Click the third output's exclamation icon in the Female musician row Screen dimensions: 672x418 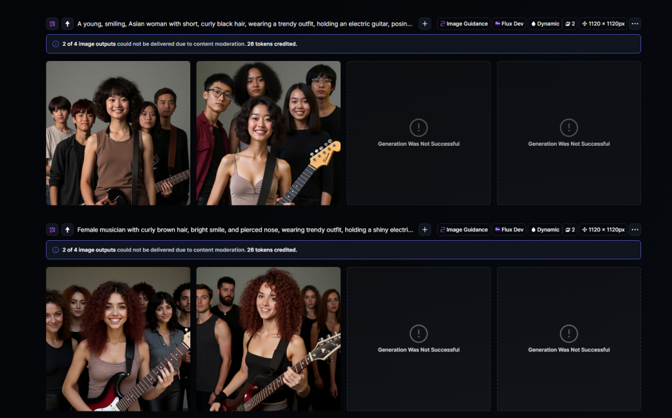(x=419, y=333)
